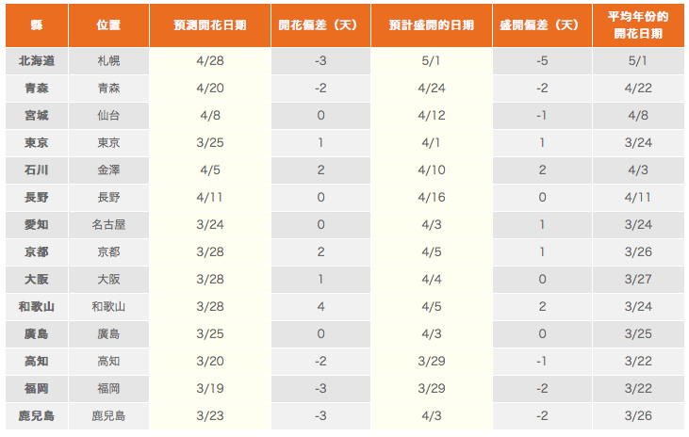689x437 pixels.
Task: Click the 愛知 prefecture cell
Action: (36, 225)
